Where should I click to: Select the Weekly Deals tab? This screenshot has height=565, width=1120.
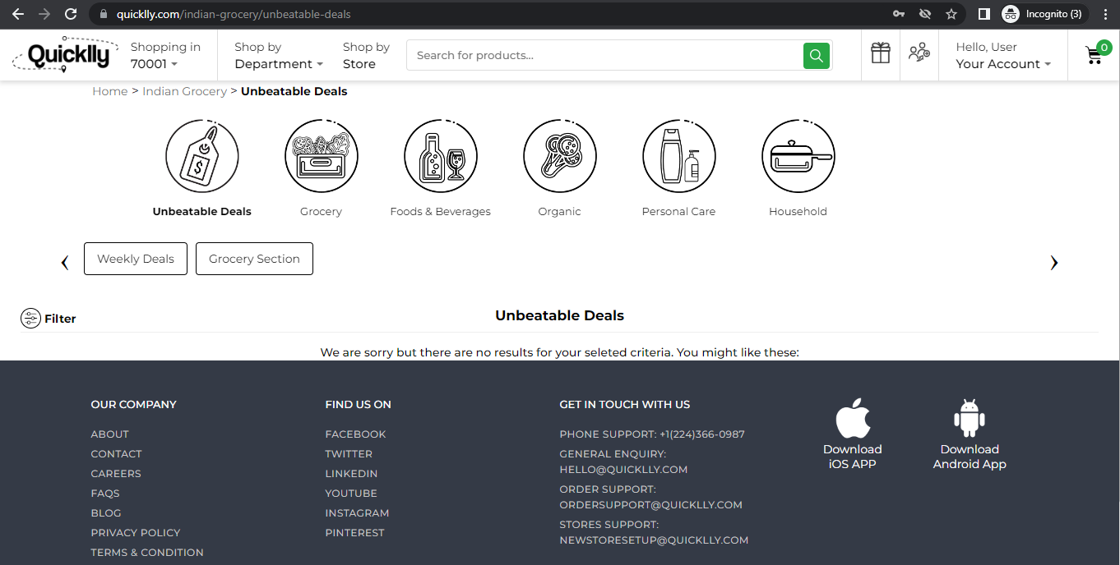click(136, 259)
